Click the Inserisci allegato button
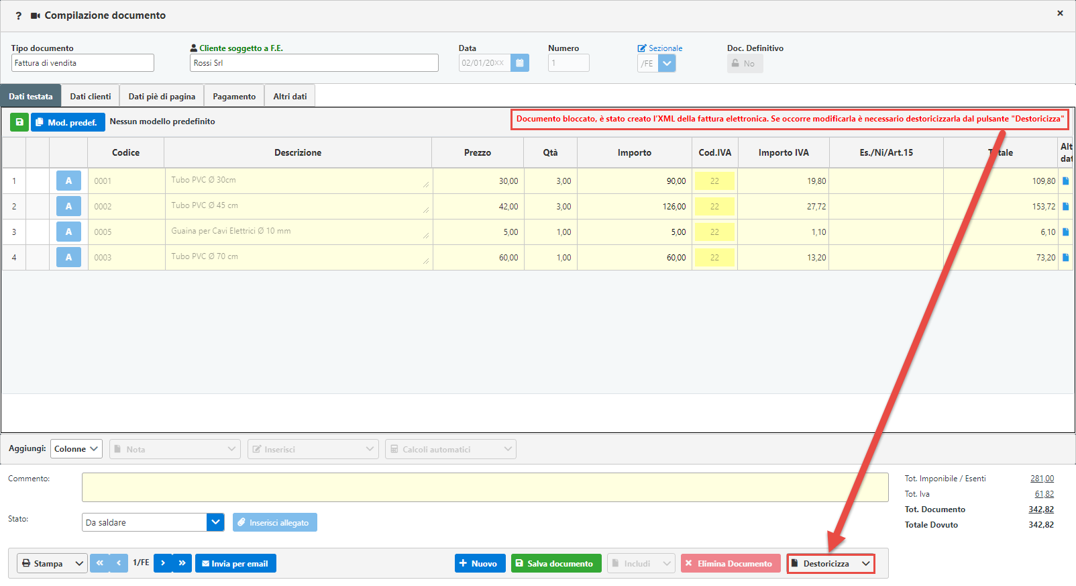Viewport: 1076px width, 586px height. coord(275,522)
